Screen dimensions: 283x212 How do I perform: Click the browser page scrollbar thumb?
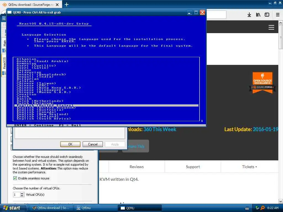281,37
